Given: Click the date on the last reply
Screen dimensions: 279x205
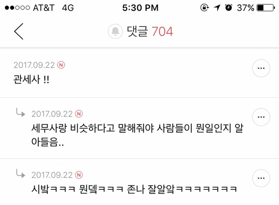Looking at the screenshot, I should 52,175.
